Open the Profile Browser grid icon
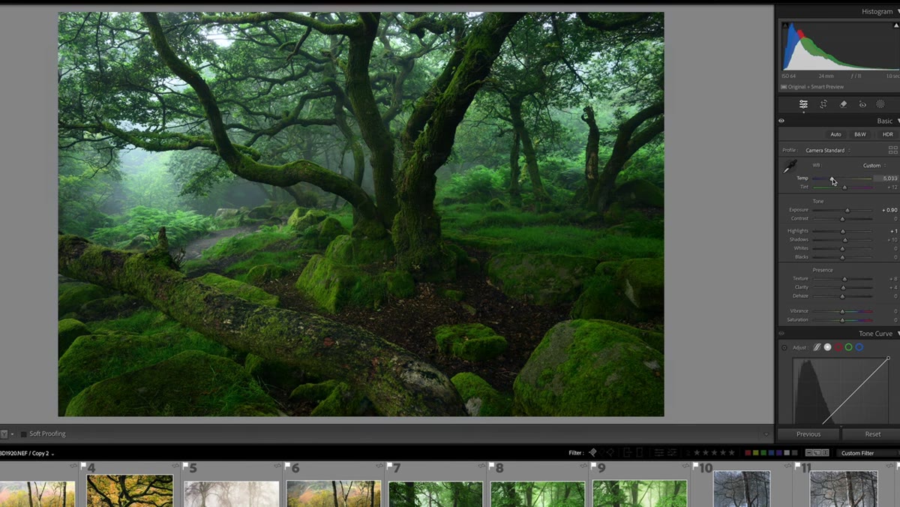Viewport: 900px width, 507px height. [x=892, y=150]
